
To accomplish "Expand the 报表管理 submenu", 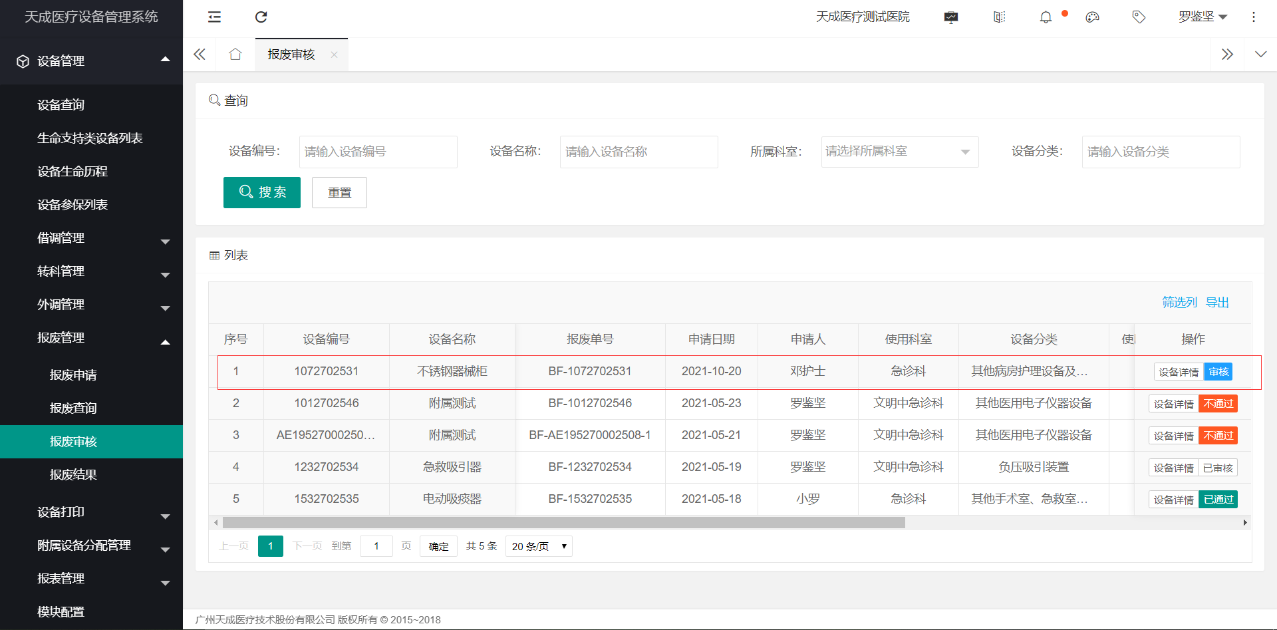I will coord(165,582).
